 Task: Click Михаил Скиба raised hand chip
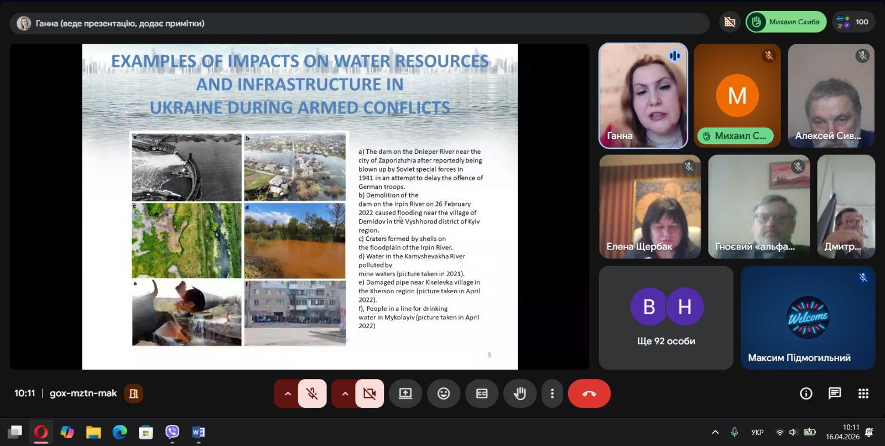pyautogui.click(x=786, y=22)
